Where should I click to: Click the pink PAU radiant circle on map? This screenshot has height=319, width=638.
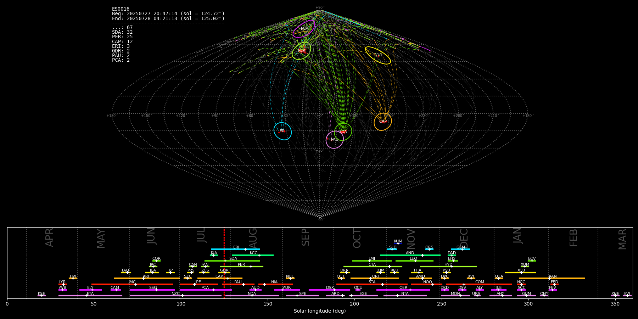(335, 140)
